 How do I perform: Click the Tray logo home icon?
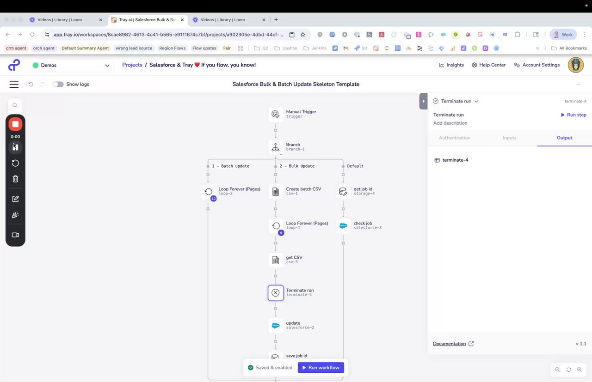(14, 65)
